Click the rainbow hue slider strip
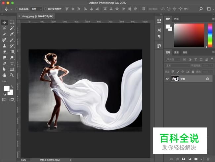This screenshot has width=215, height=162. (x=210, y=35)
